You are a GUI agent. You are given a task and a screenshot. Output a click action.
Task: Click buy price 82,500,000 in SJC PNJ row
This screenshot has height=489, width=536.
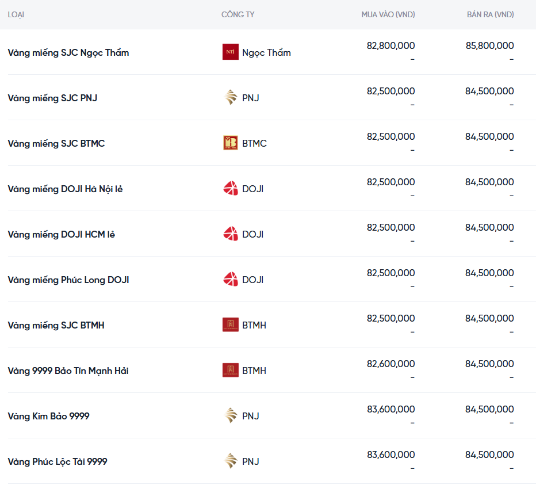(x=390, y=91)
